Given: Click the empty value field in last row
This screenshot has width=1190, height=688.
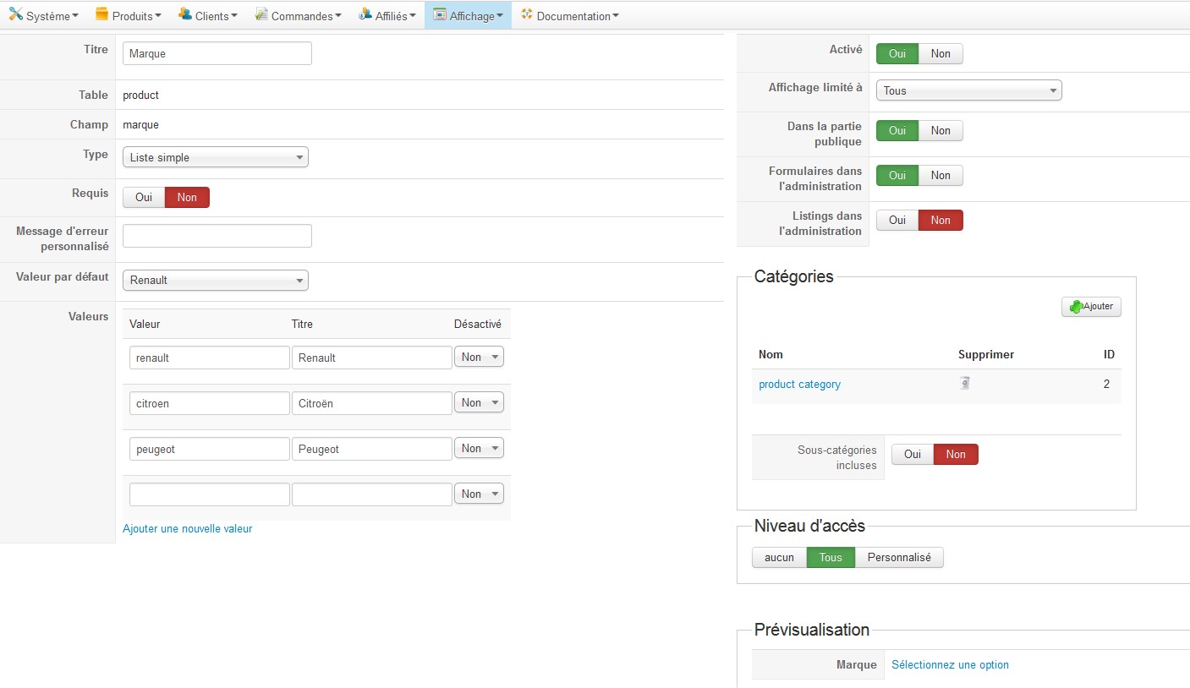Looking at the screenshot, I should (210, 494).
